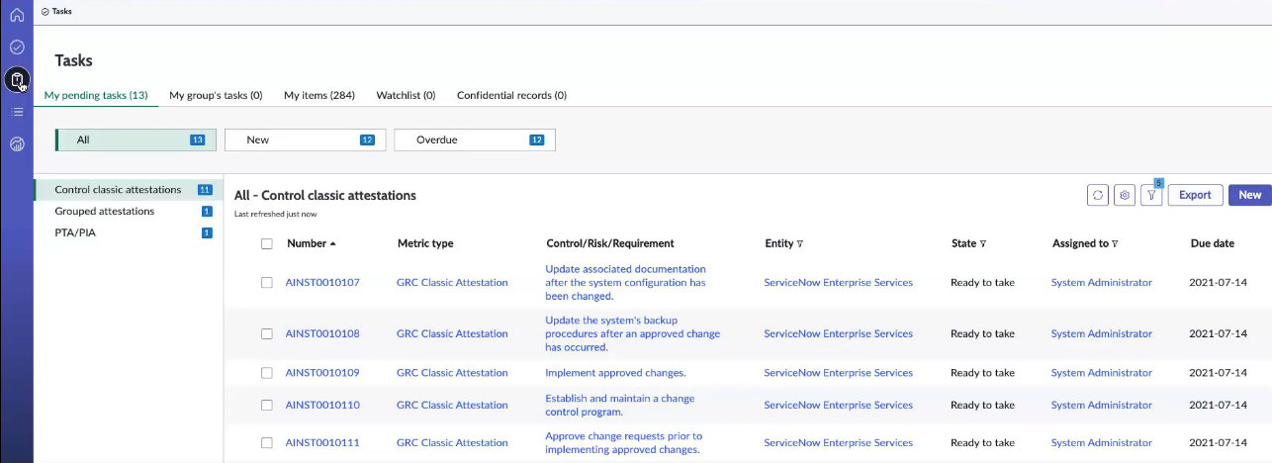1272x463 pixels.
Task: Open 'Approve change requests prior' control link
Action: tap(624, 442)
